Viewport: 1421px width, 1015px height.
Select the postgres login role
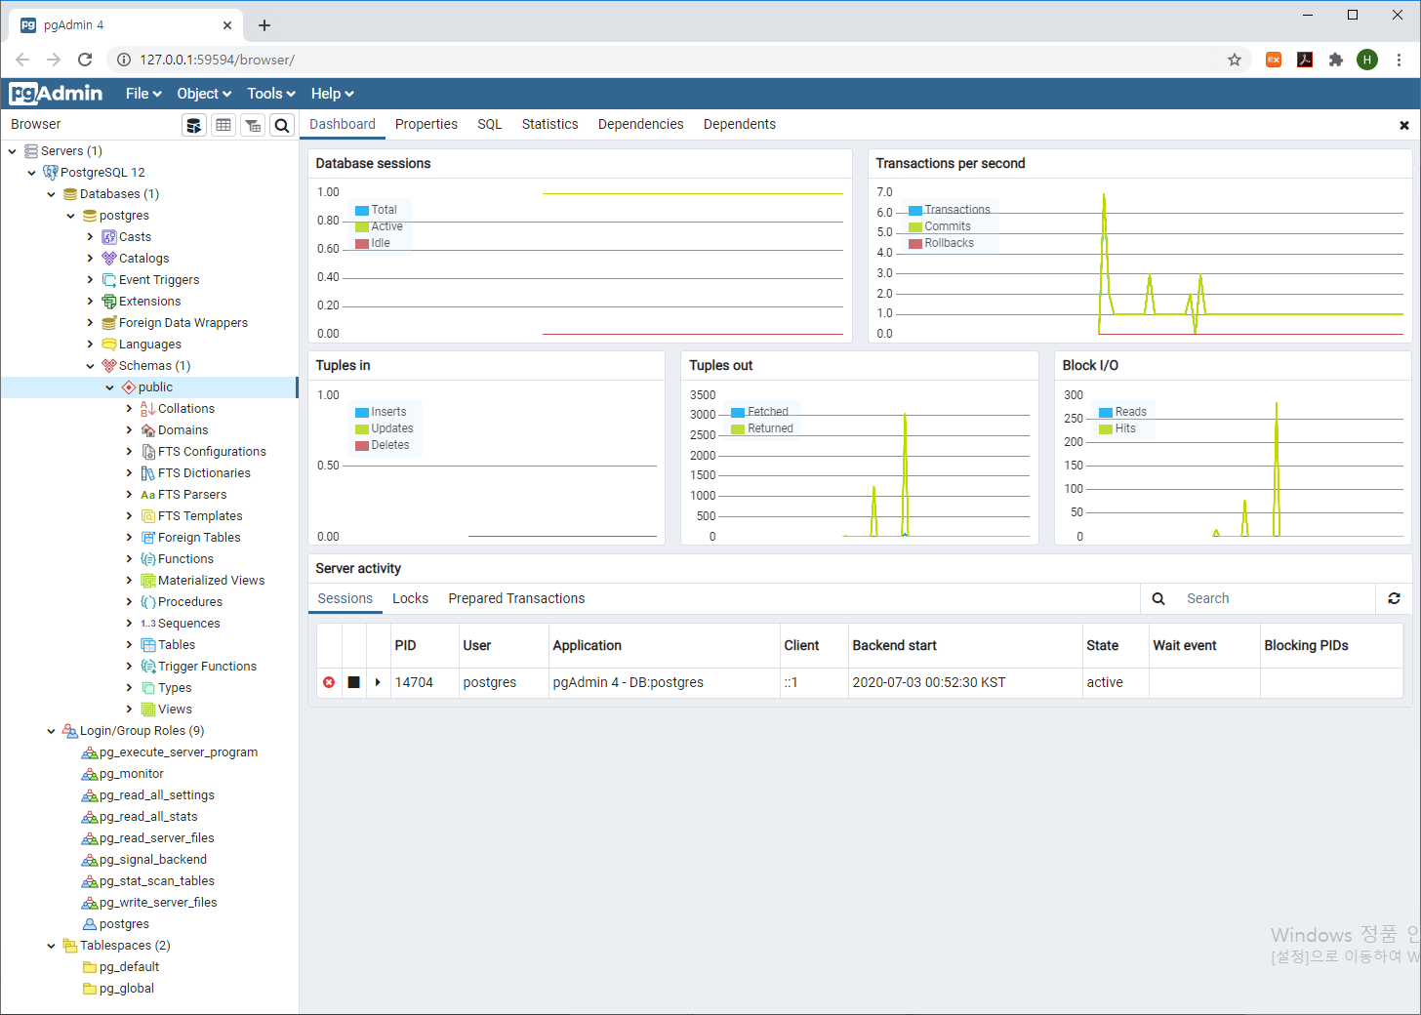coord(124,924)
